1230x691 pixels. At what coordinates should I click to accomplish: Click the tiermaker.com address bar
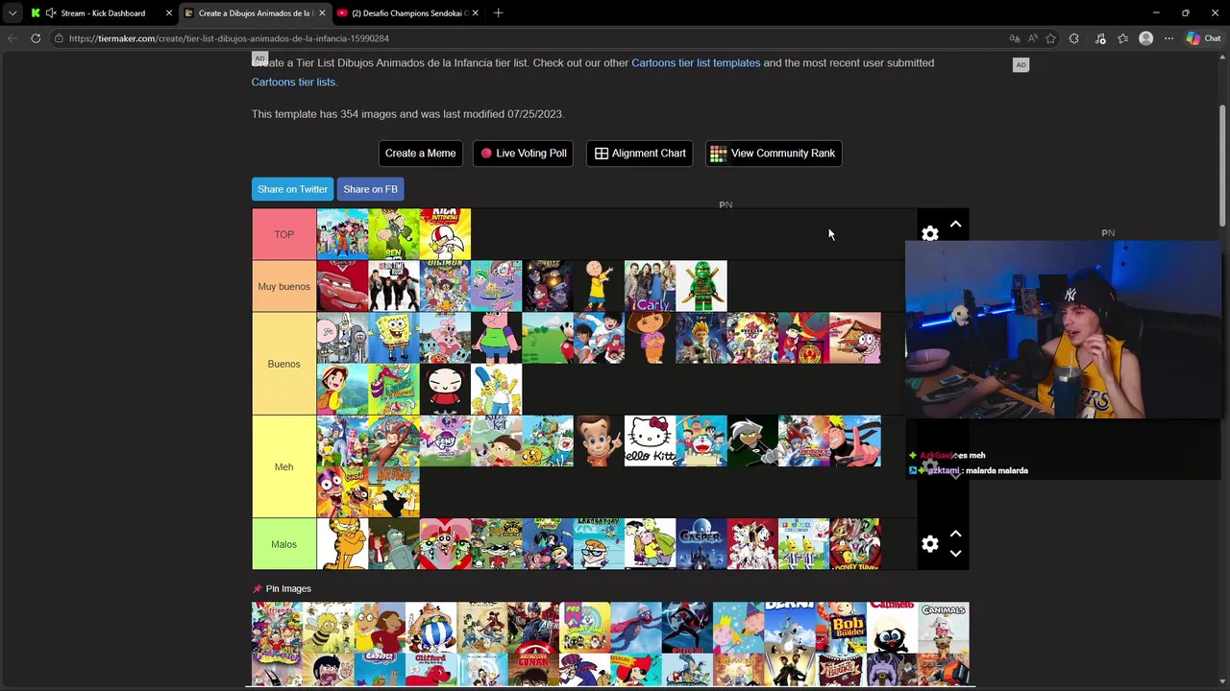pyautogui.click(x=529, y=38)
